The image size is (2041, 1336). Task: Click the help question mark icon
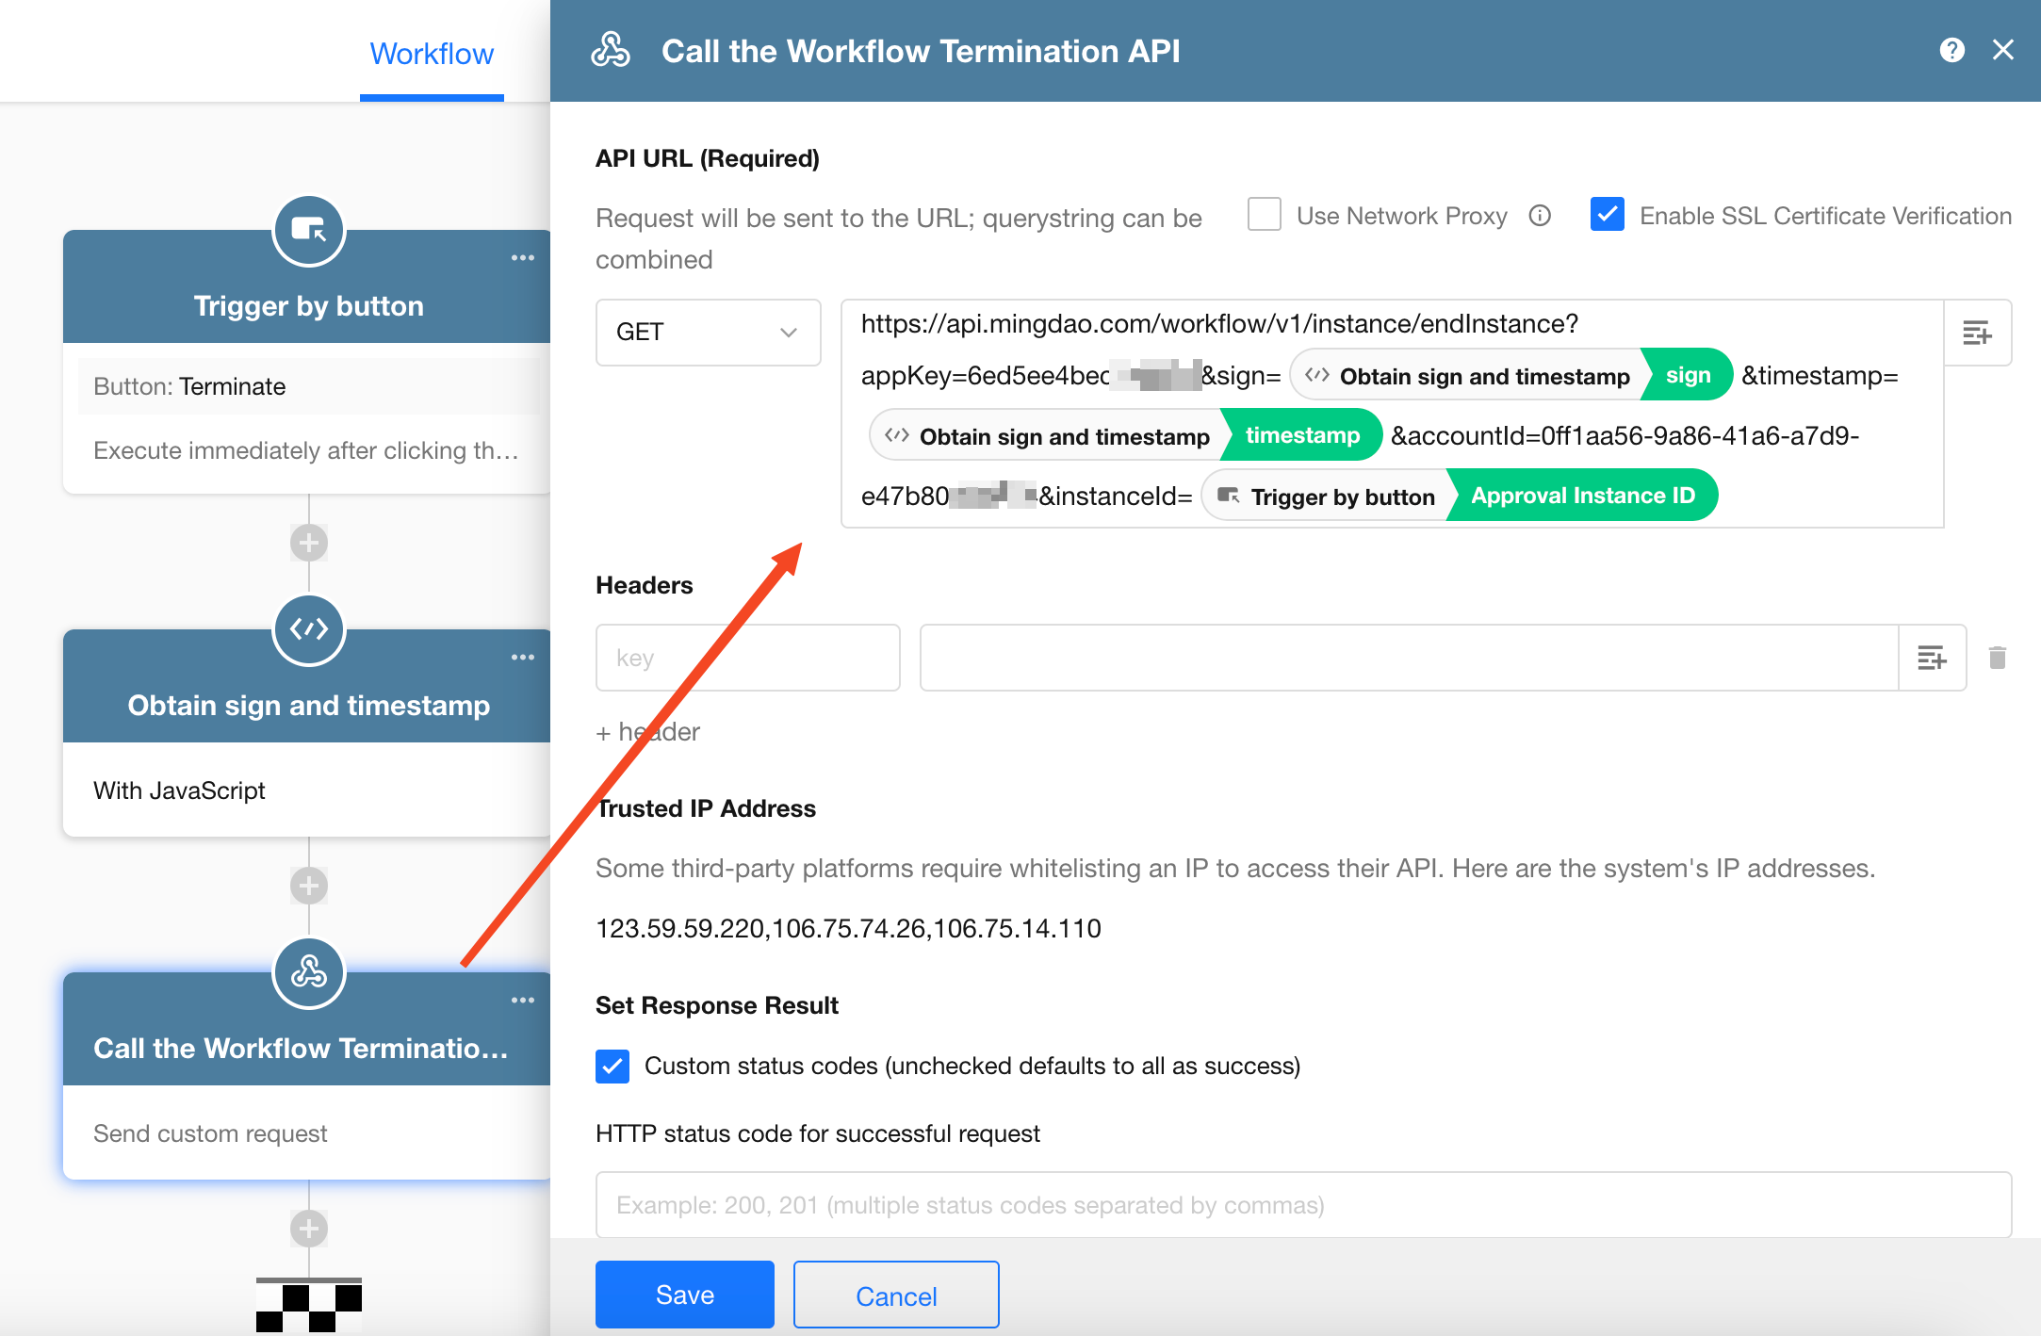1951,51
